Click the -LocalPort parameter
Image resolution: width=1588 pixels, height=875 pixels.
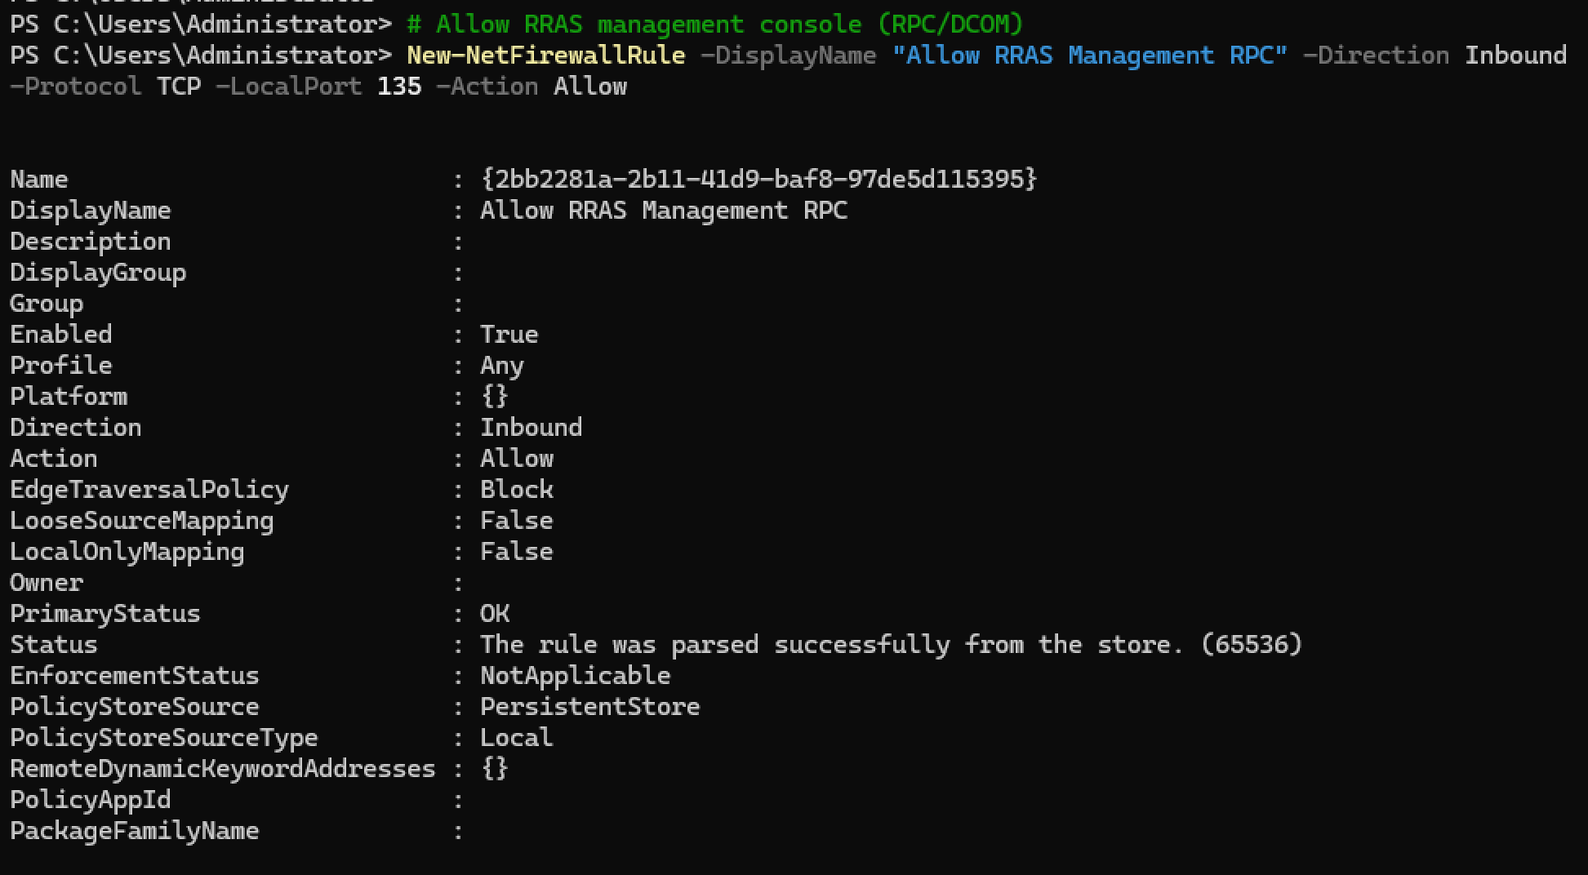click(288, 87)
